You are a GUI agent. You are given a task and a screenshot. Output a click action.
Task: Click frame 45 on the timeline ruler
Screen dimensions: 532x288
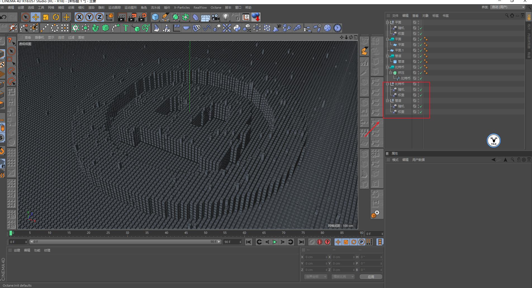point(186,233)
